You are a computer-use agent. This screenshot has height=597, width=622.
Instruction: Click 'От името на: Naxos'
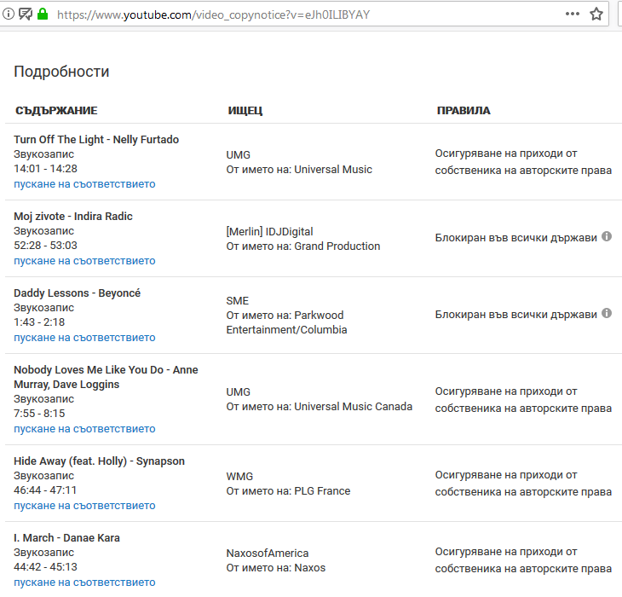pyautogui.click(x=276, y=568)
